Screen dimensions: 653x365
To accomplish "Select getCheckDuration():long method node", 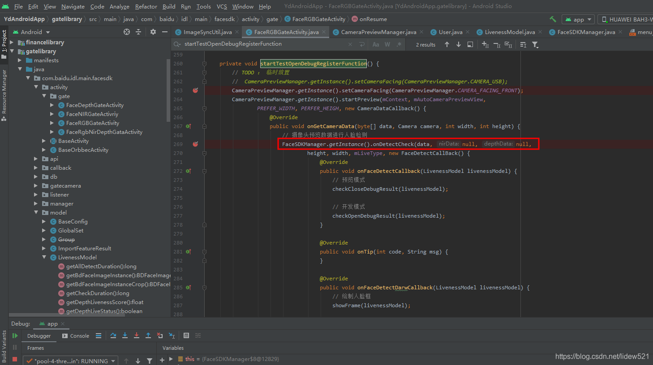I will tap(98, 293).
